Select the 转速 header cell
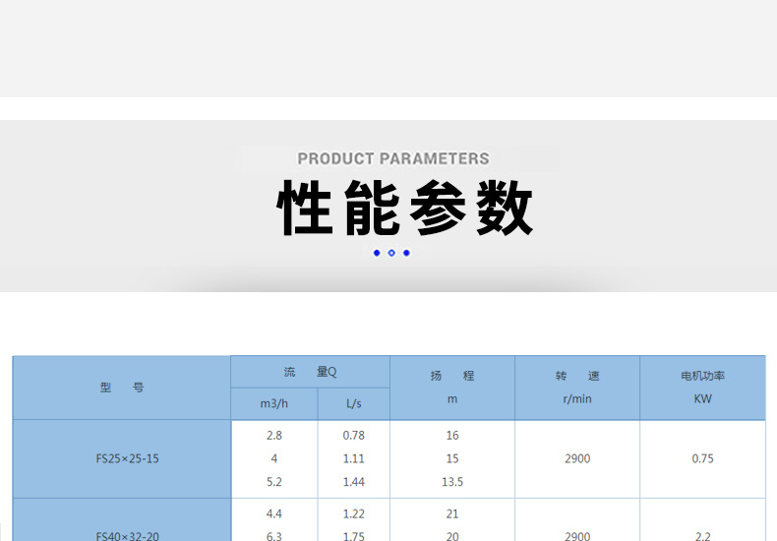 coord(577,388)
